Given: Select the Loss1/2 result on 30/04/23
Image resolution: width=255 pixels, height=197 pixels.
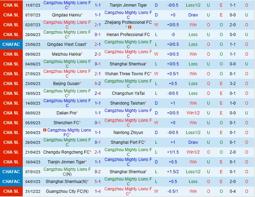Looking at the screenshot, I should (193, 133).
